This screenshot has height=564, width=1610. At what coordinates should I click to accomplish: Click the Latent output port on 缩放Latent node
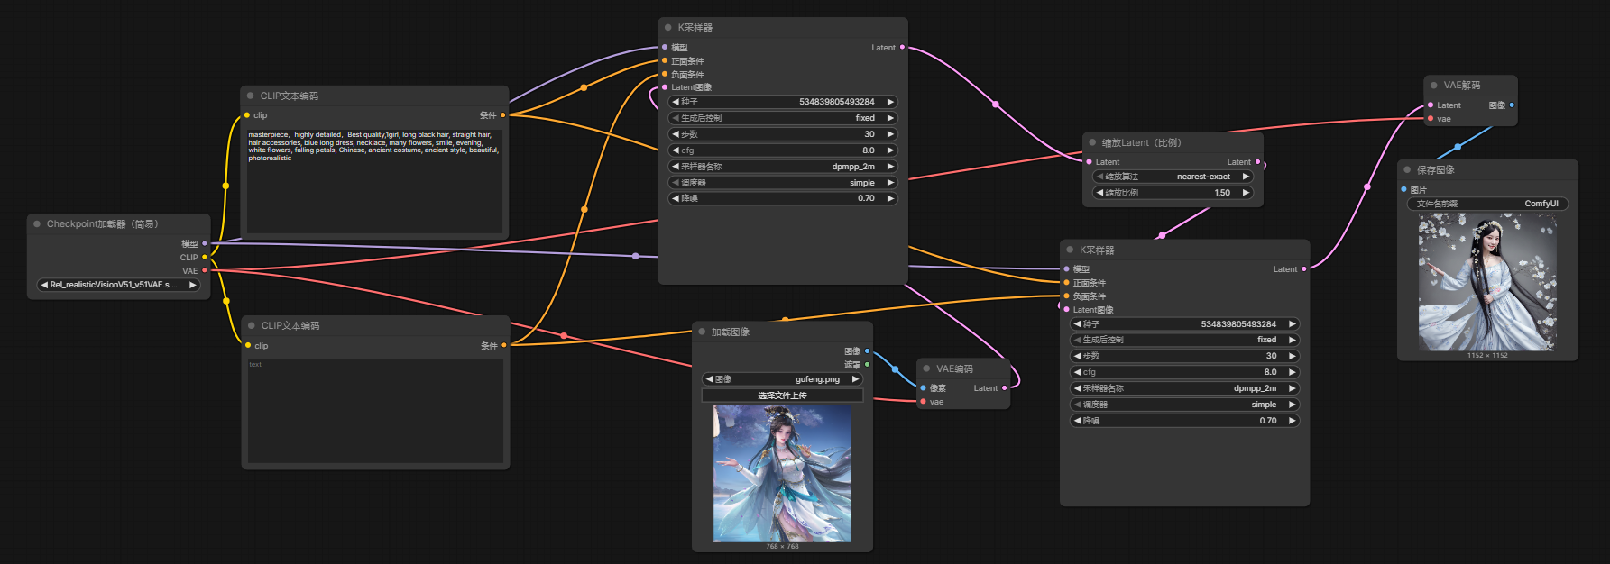click(1257, 162)
